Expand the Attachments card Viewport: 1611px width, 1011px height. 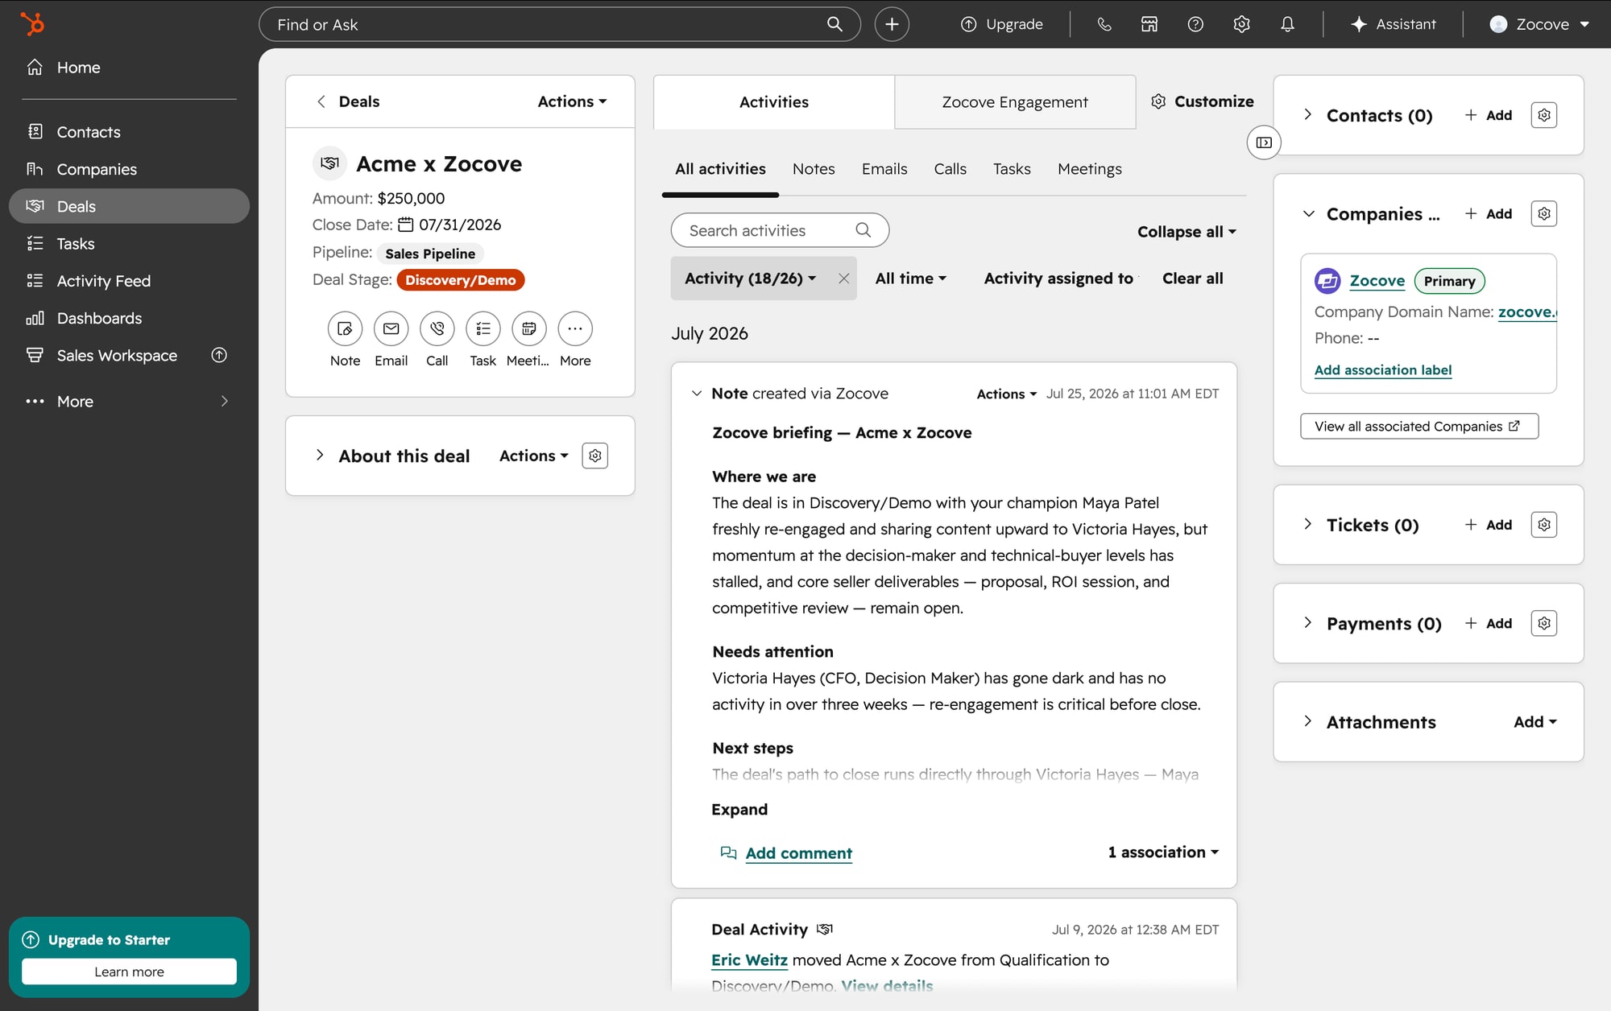point(1307,721)
